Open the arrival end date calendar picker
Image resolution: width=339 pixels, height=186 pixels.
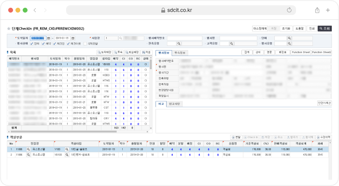(73, 38)
